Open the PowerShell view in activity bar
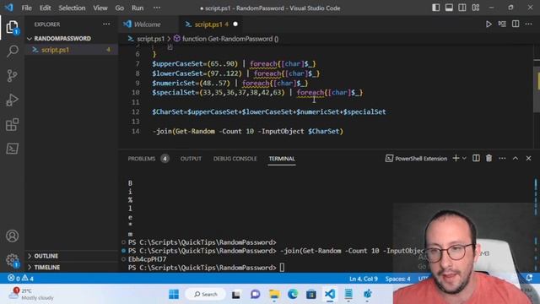 [x=12, y=149]
